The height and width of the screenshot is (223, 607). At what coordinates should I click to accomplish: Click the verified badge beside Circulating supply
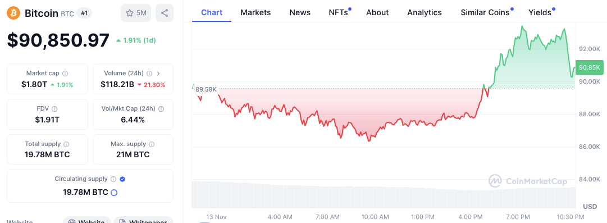[122, 179]
